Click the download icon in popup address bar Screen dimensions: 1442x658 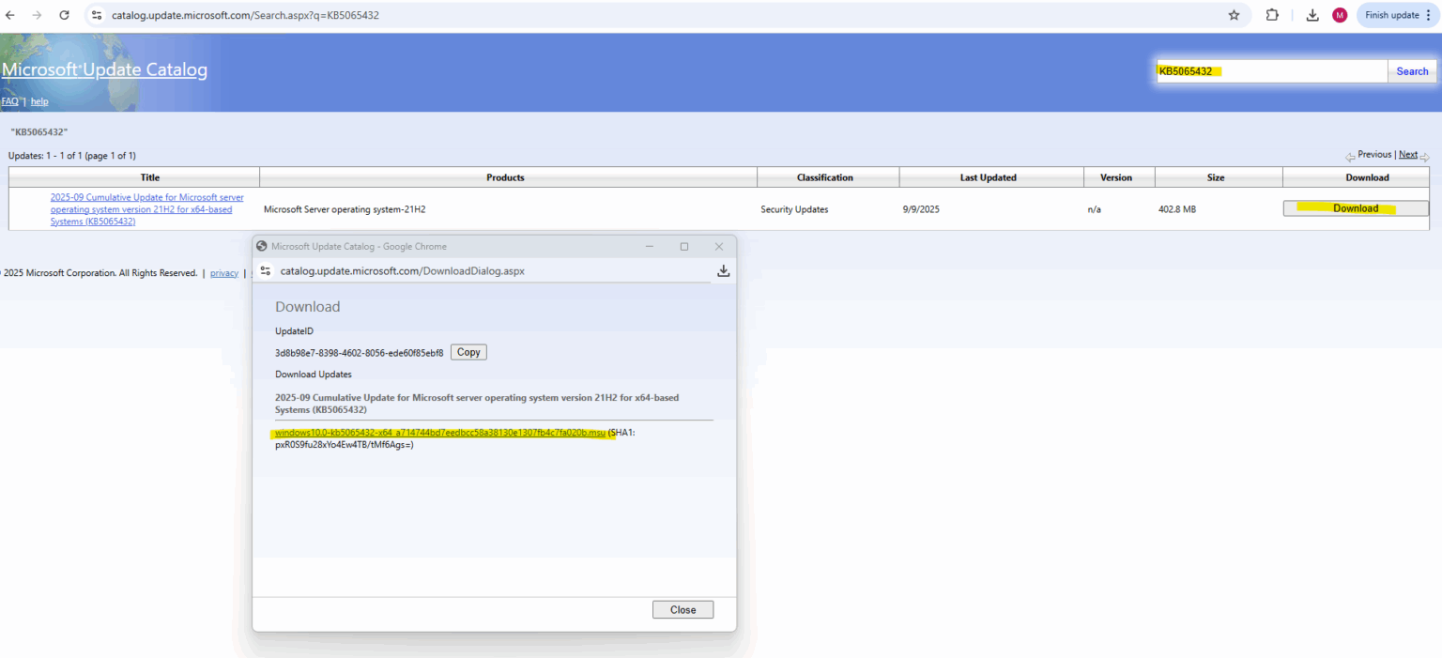[x=723, y=270]
